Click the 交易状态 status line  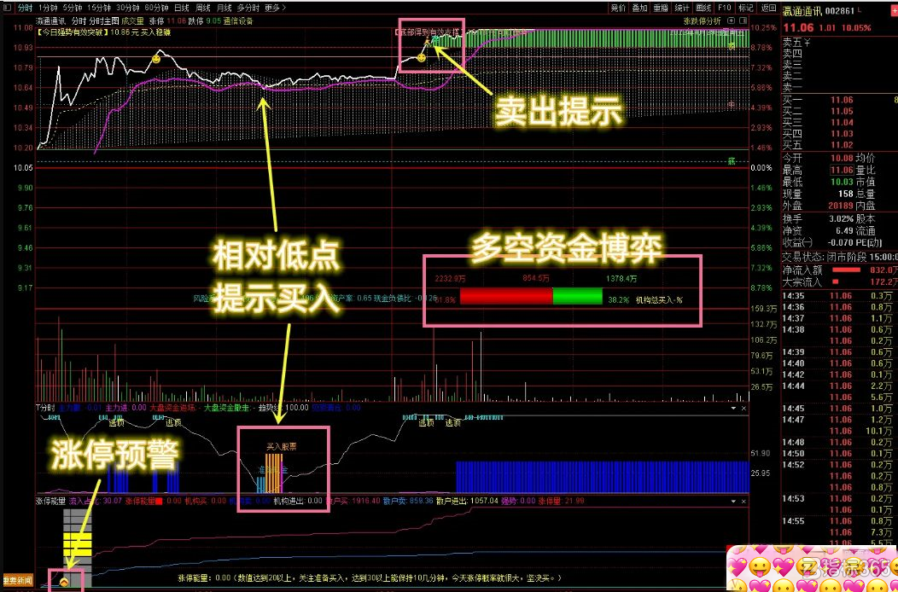click(840, 258)
